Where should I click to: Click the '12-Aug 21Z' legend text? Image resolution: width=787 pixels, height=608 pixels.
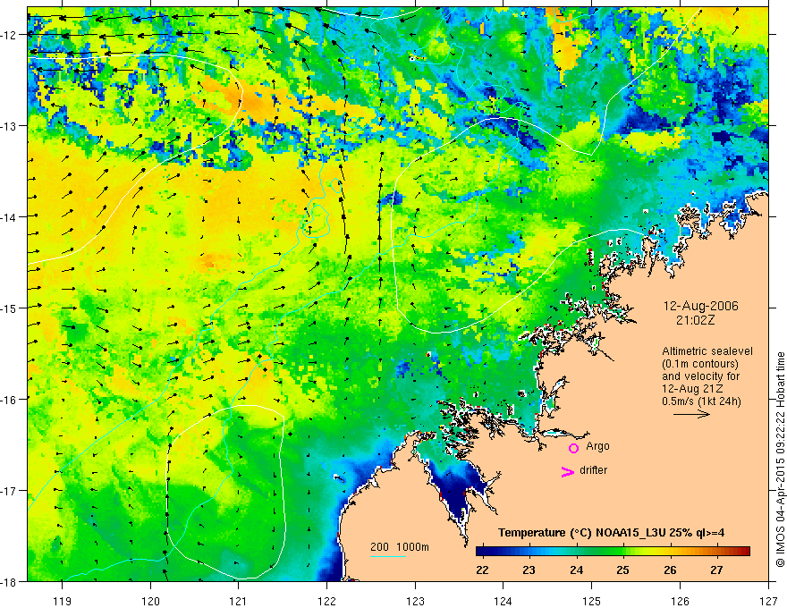[690, 389]
